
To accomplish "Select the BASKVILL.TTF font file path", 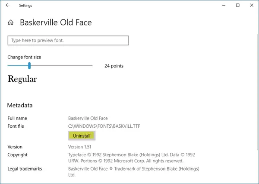I will (104, 126).
